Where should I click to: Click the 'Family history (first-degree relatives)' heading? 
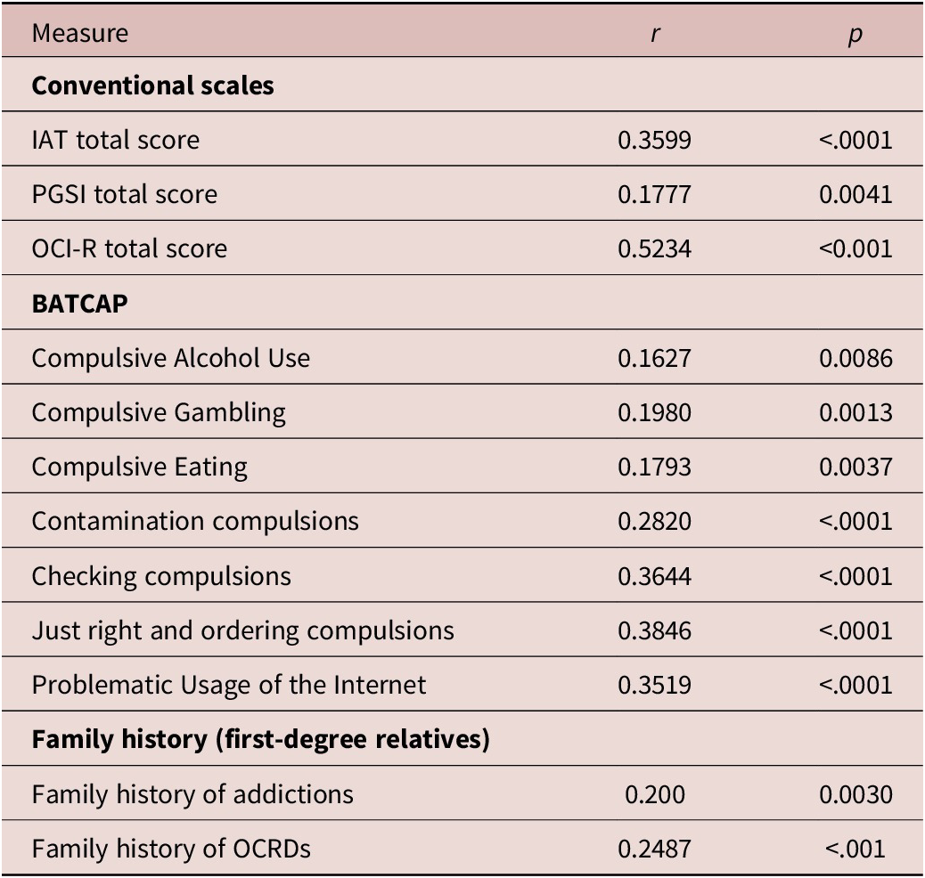(x=260, y=739)
